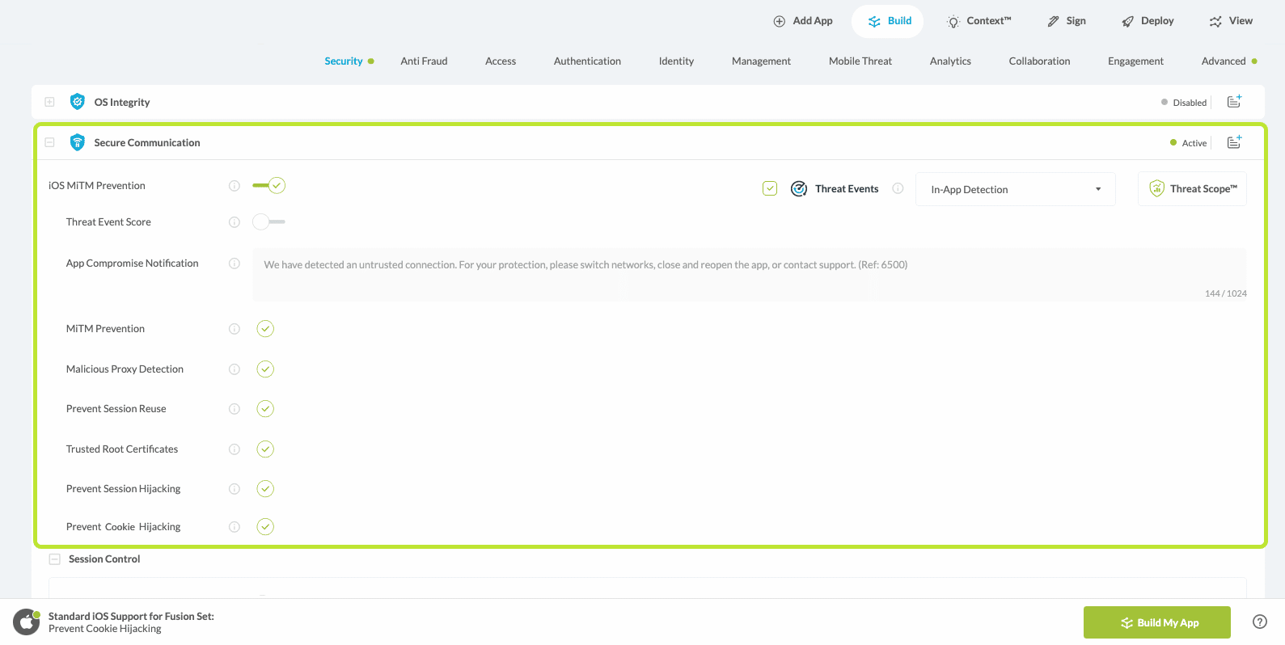Click the App Compromise Notification text field
The height and width of the screenshot is (645, 1285).
click(x=749, y=274)
